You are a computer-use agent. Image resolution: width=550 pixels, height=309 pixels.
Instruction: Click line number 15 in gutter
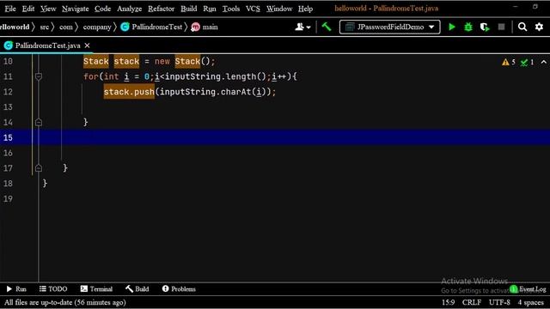point(8,137)
